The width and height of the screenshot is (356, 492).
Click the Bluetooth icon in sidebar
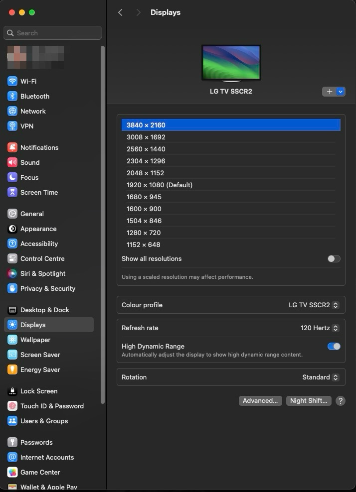(x=12, y=96)
